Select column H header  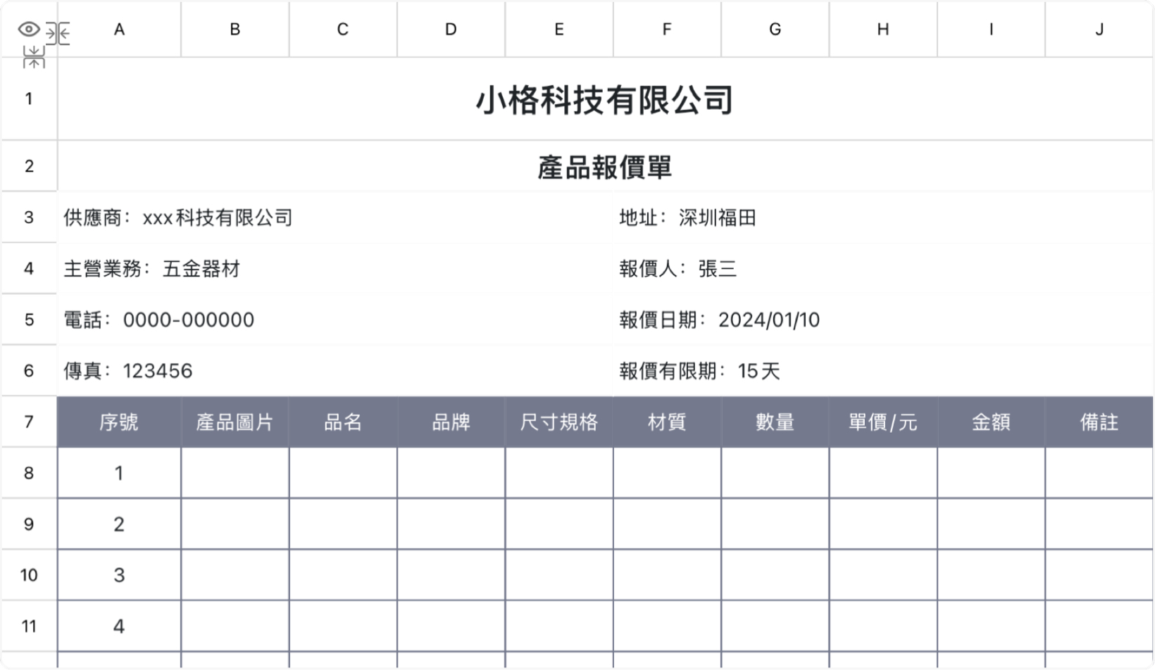coord(883,30)
